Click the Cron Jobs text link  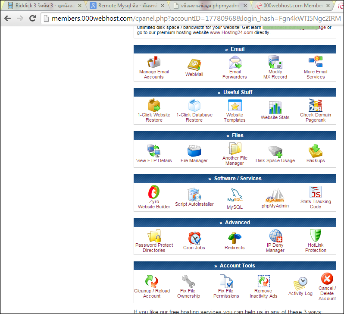[194, 248]
